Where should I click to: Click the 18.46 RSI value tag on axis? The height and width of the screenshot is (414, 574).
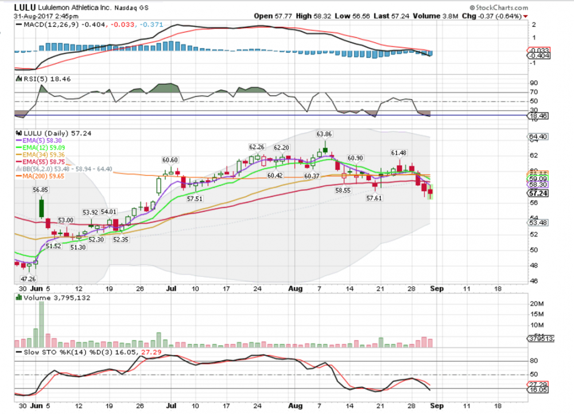[536, 115]
